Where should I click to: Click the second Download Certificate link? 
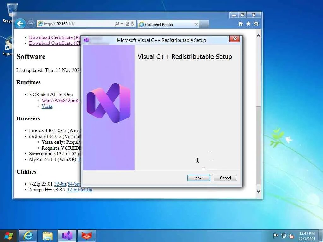55,43
